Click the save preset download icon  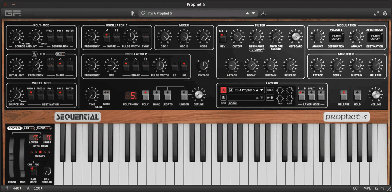[x=263, y=13]
